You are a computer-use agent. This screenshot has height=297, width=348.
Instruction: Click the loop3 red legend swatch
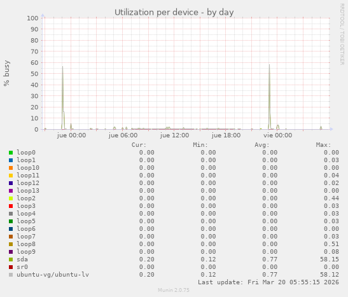tap(11, 206)
